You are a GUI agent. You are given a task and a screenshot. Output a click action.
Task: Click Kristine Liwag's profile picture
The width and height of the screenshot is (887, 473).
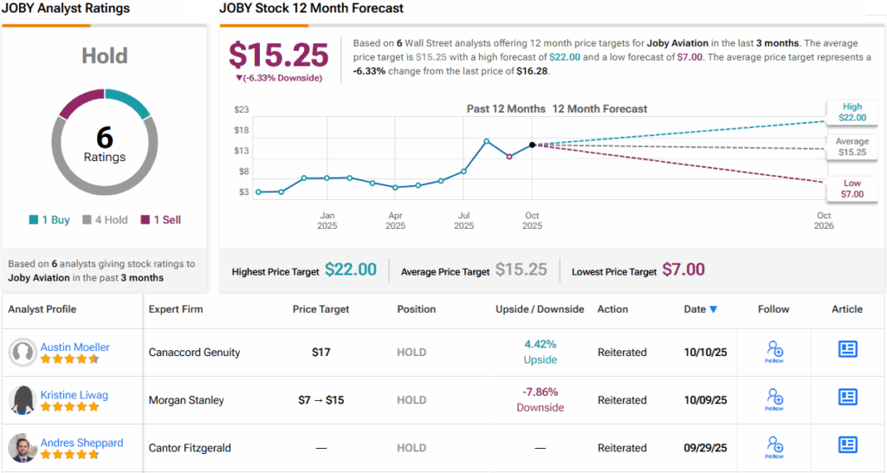click(x=23, y=400)
